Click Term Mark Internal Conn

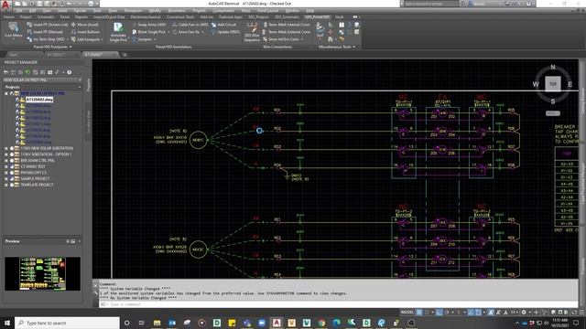click(x=287, y=25)
